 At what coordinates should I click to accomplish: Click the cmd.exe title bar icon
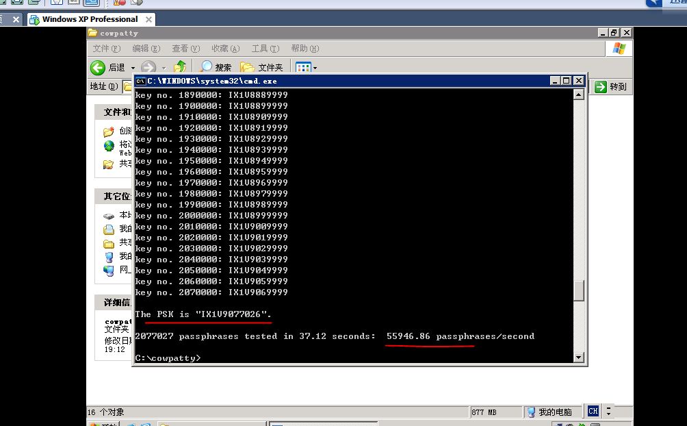(x=140, y=81)
